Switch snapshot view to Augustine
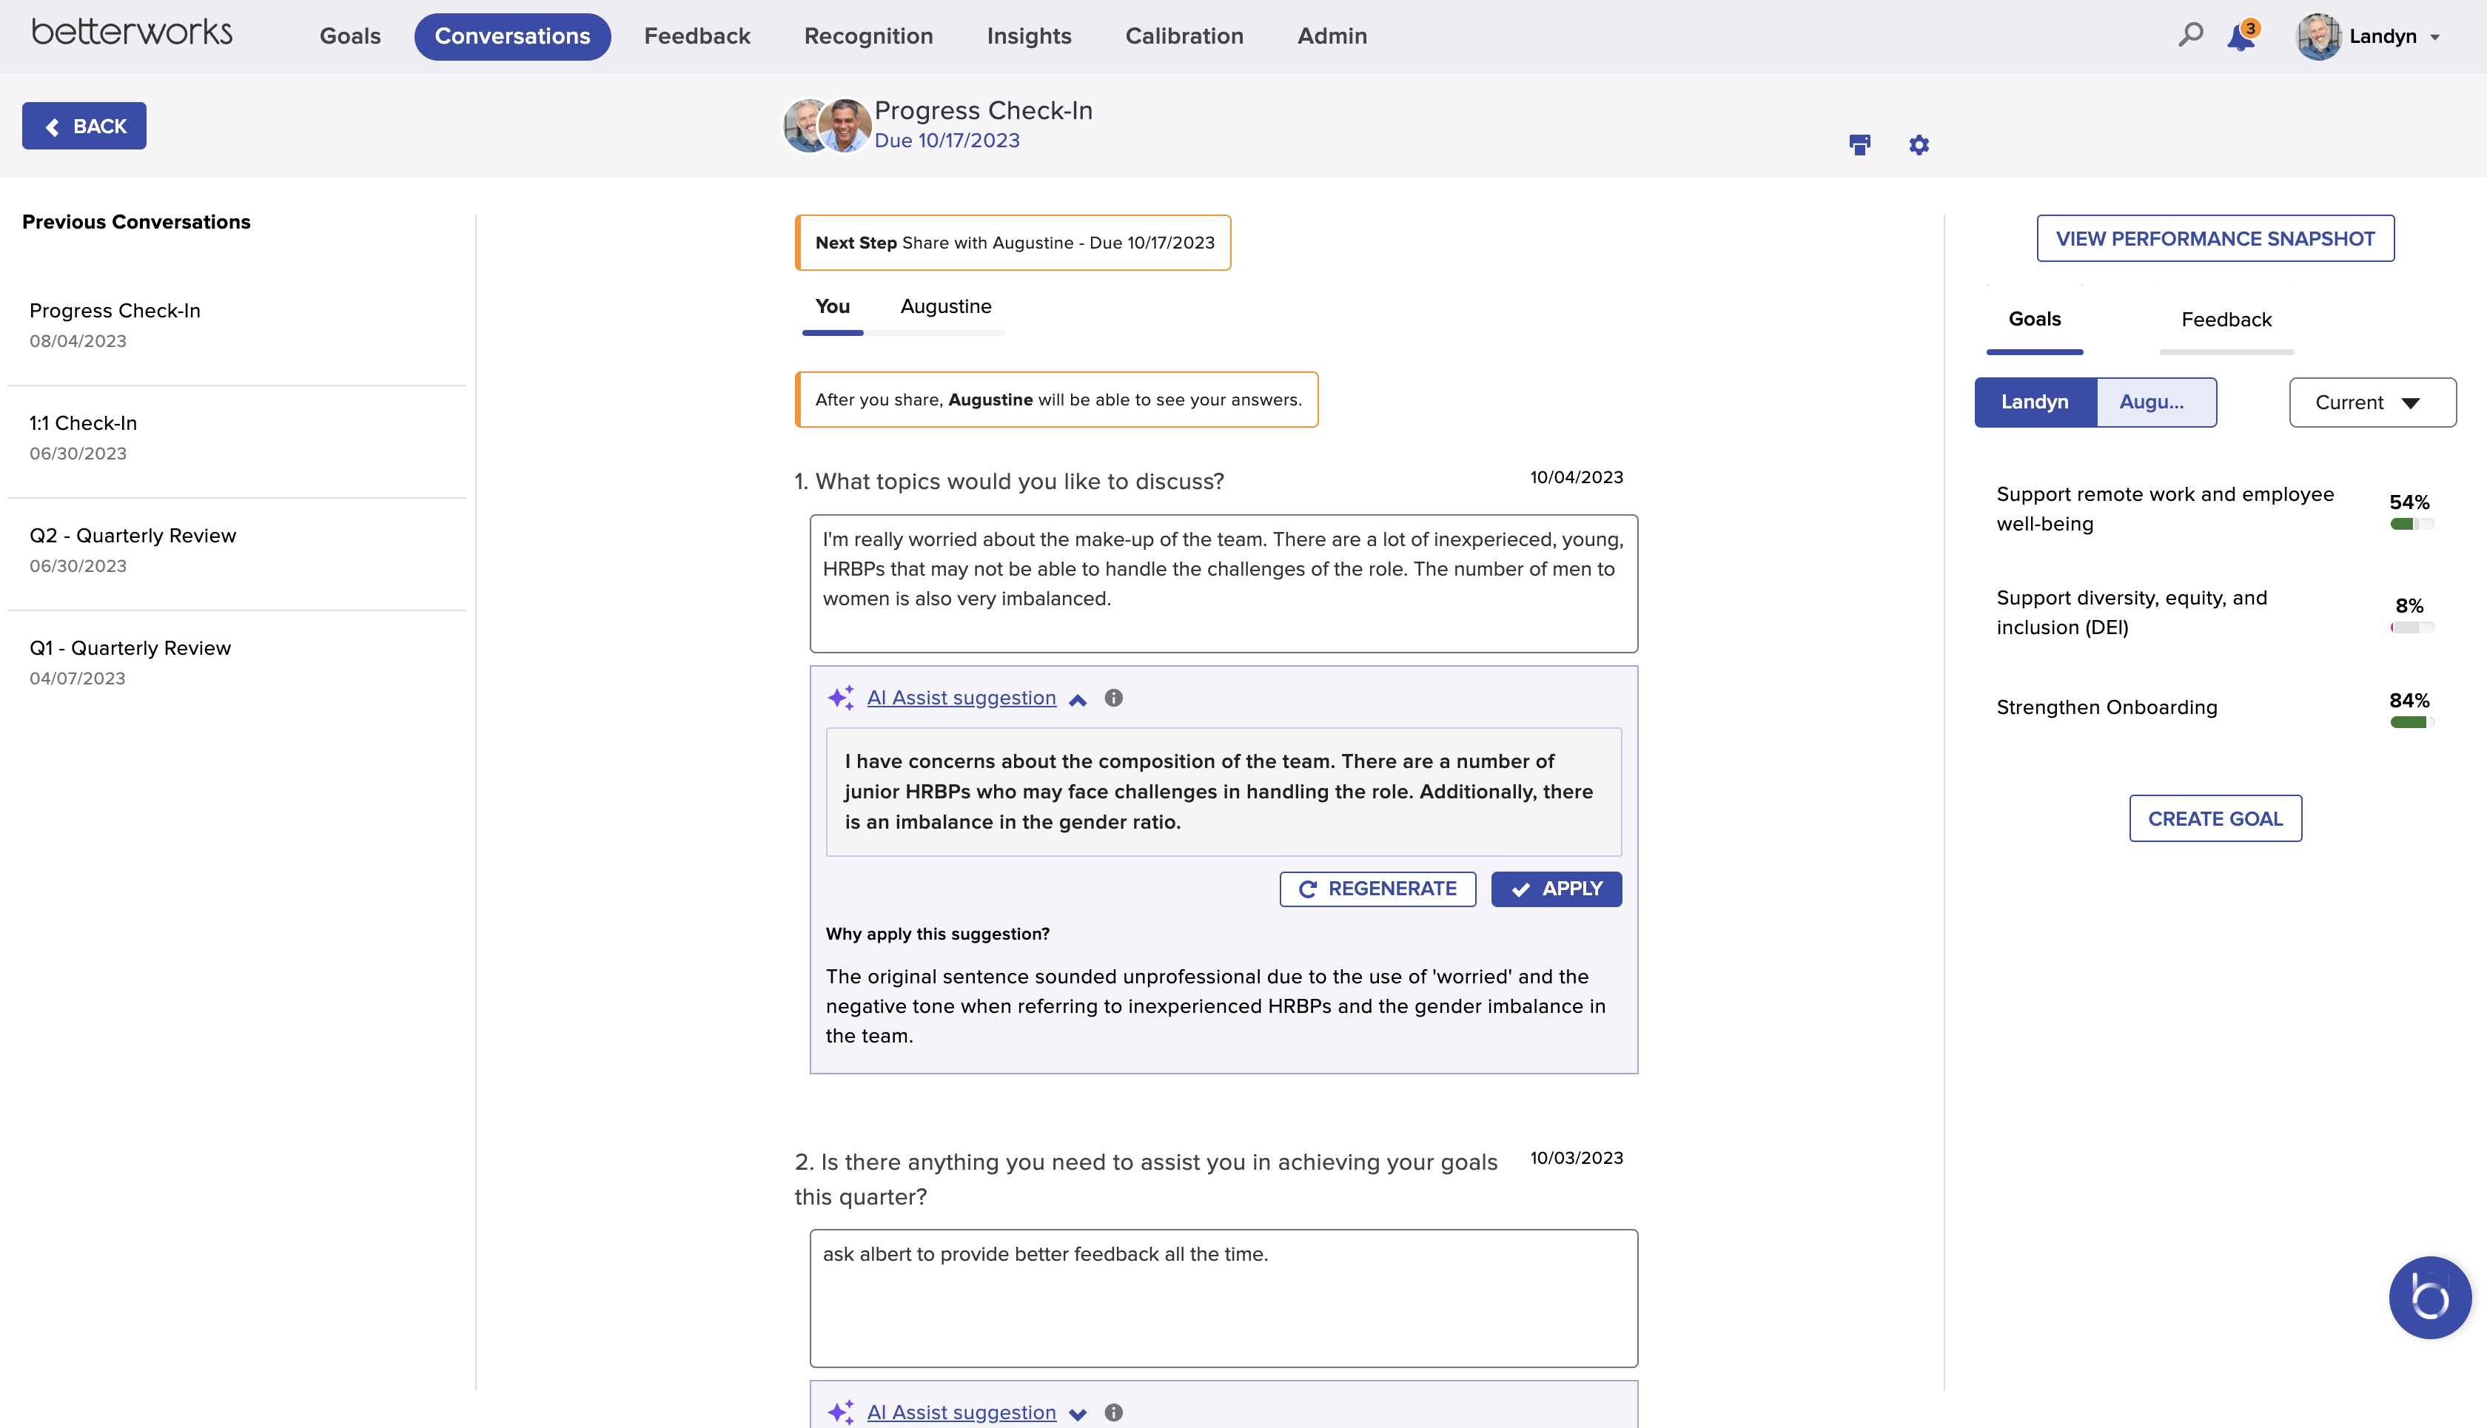 (2155, 402)
